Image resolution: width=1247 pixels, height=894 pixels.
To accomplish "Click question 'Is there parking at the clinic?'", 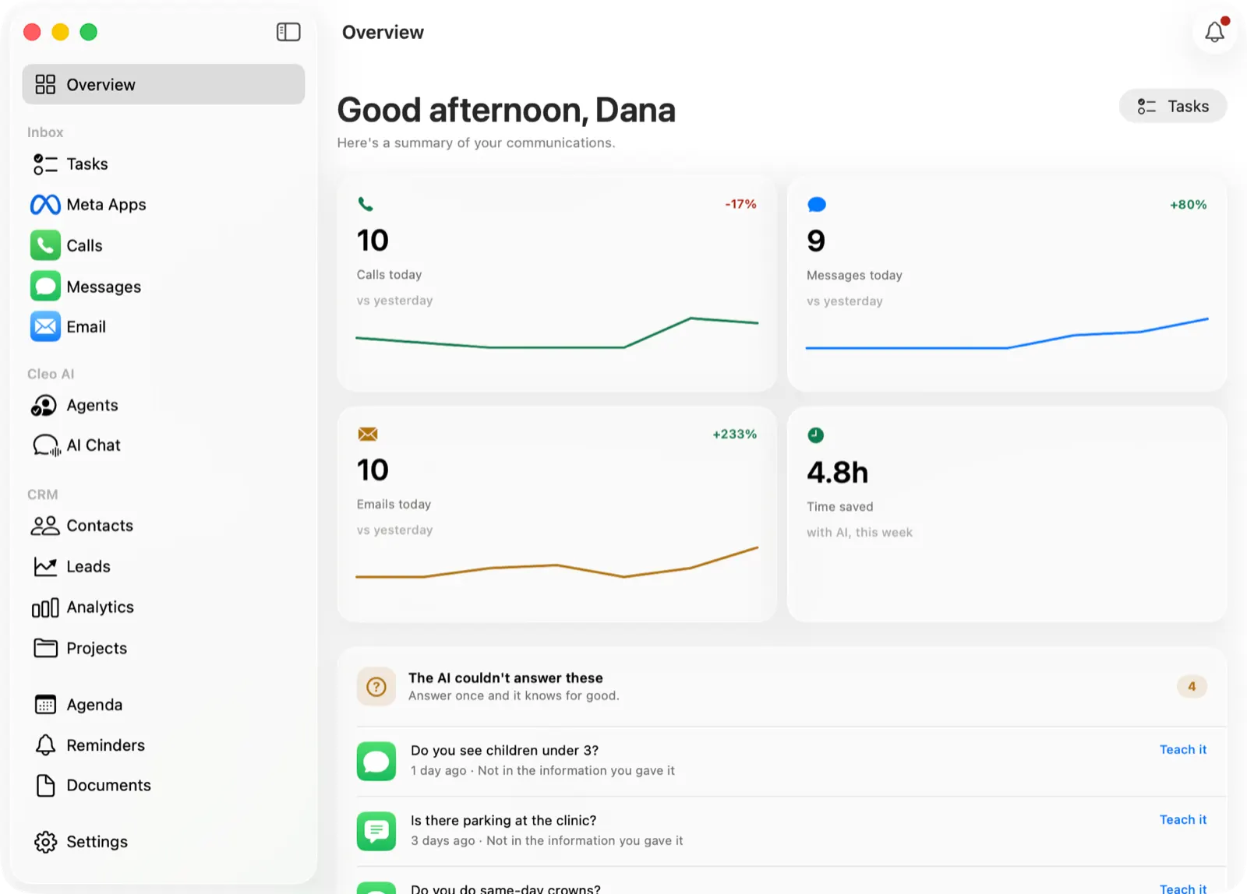I will click(503, 821).
